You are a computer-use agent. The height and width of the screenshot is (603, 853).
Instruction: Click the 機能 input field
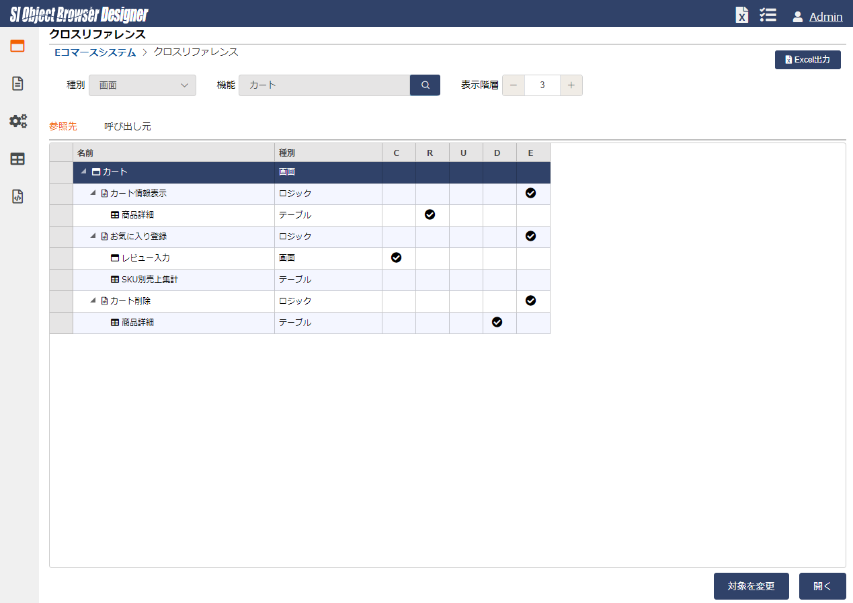(x=324, y=85)
